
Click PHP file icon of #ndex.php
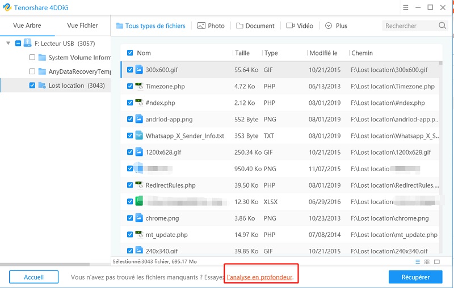point(139,103)
